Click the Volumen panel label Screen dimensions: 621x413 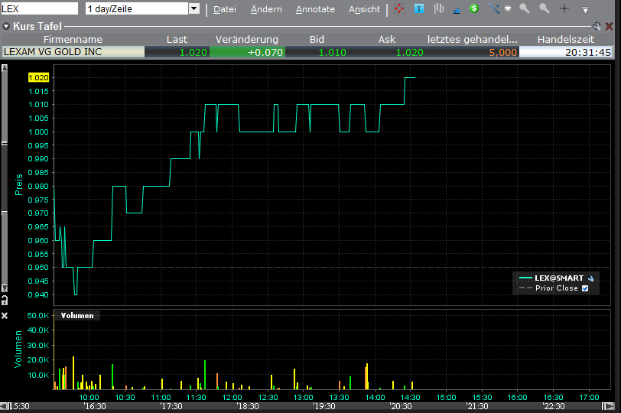77,315
